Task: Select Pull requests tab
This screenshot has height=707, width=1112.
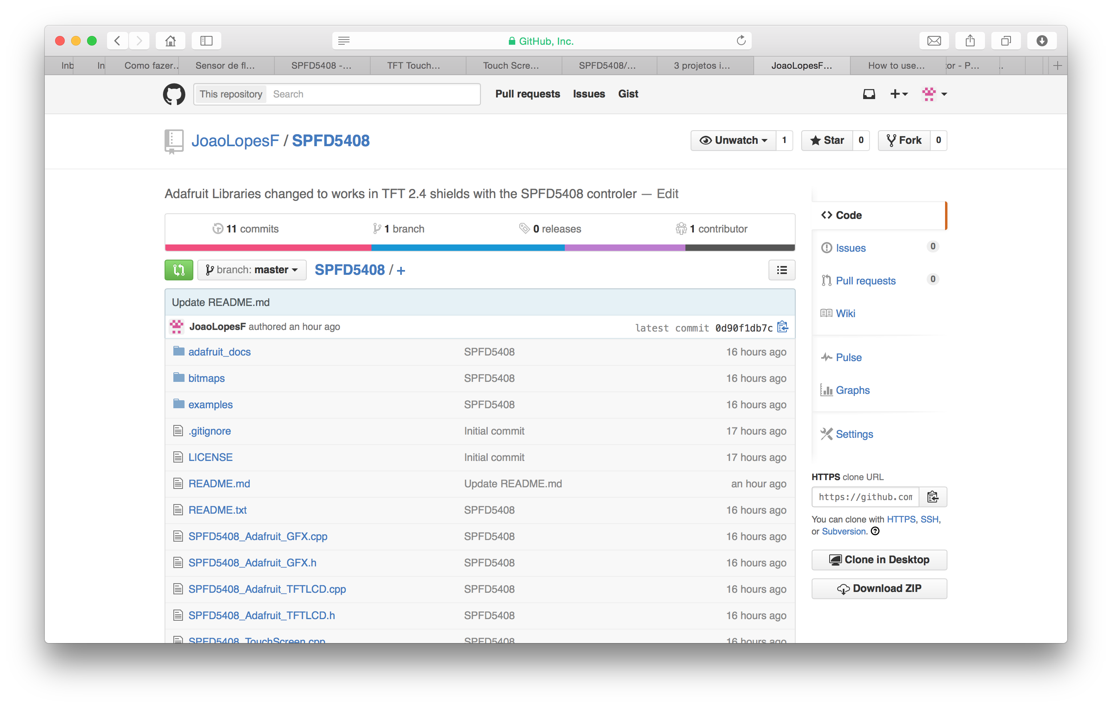Action: pyautogui.click(x=528, y=94)
